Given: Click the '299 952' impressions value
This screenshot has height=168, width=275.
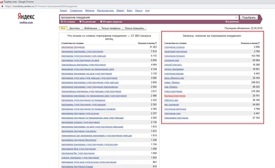Looking at the screenshot, I should tap(255, 82).
